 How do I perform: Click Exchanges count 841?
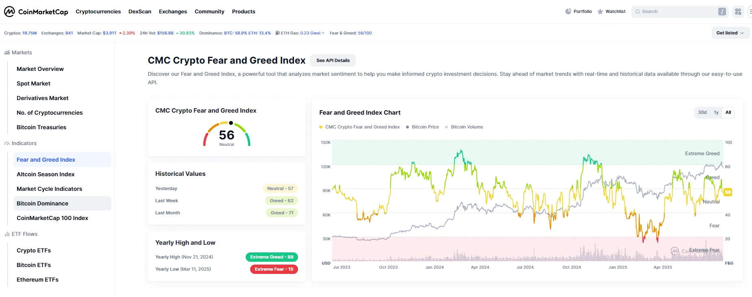[x=69, y=33]
